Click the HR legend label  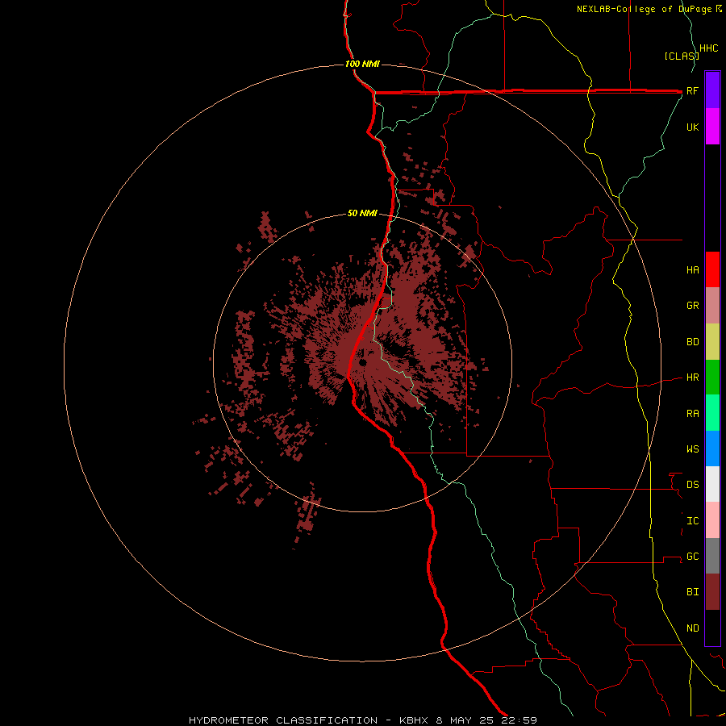tap(692, 378)
